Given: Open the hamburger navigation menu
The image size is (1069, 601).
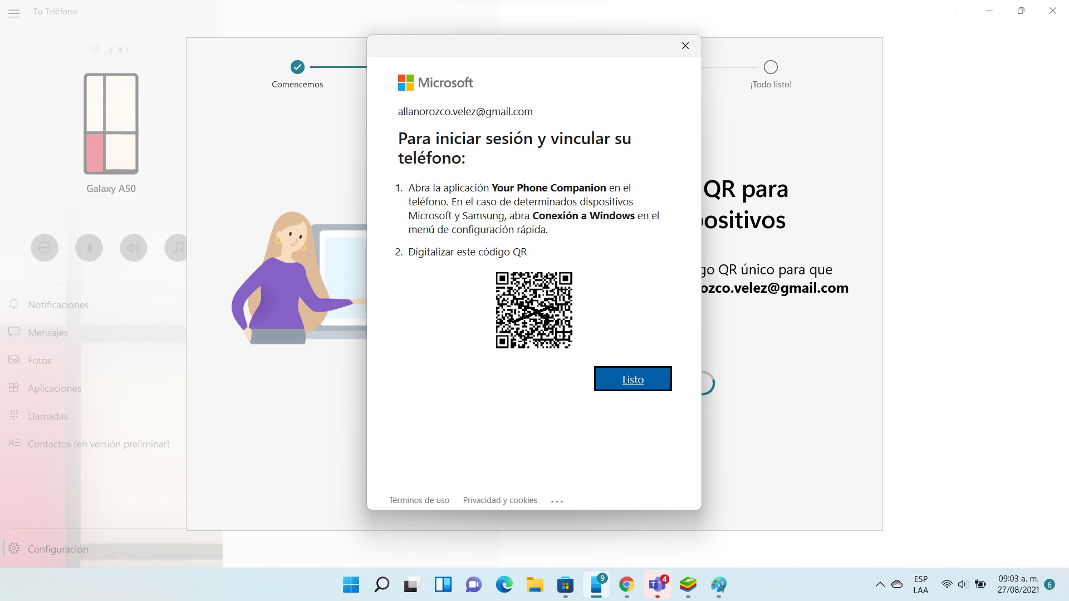Looking at the screenshot, I should (x=14, y=14).
